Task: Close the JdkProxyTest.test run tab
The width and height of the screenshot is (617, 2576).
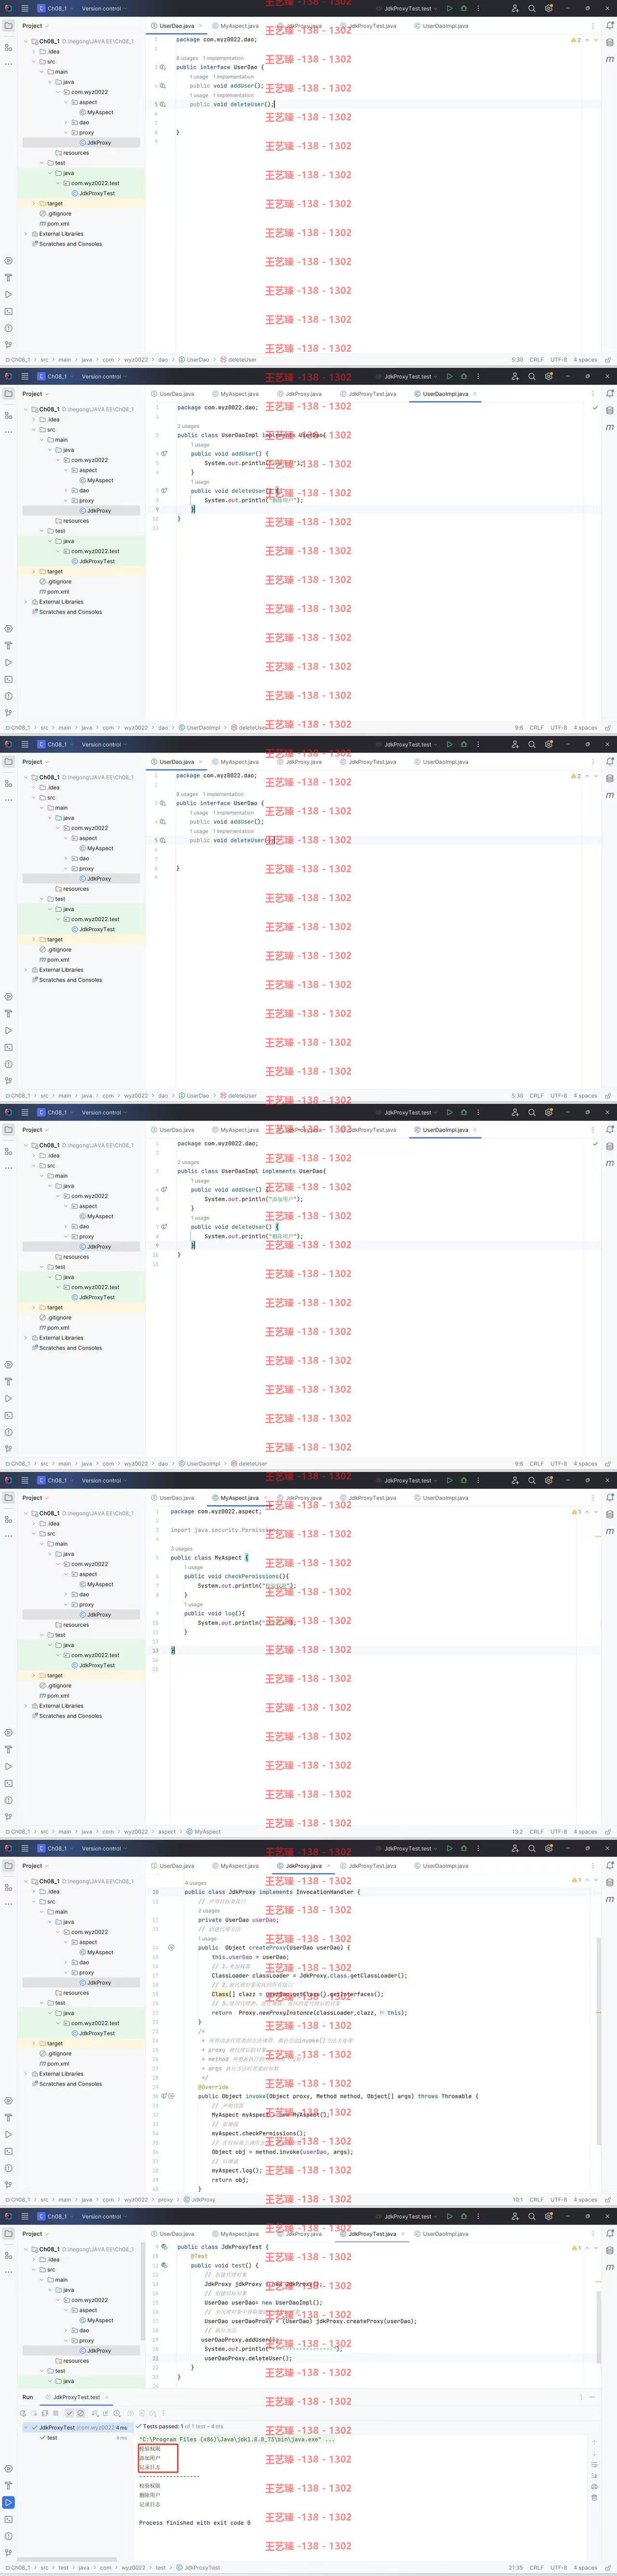Action: (106, 2397)
